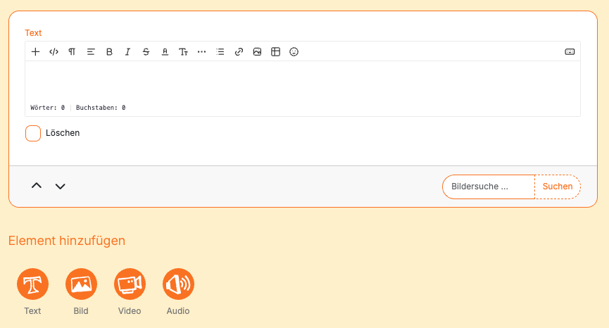The image size is (609, 328).
Task: Open the text alignment options
Action: pyautogui.click(x=91, y=51)
